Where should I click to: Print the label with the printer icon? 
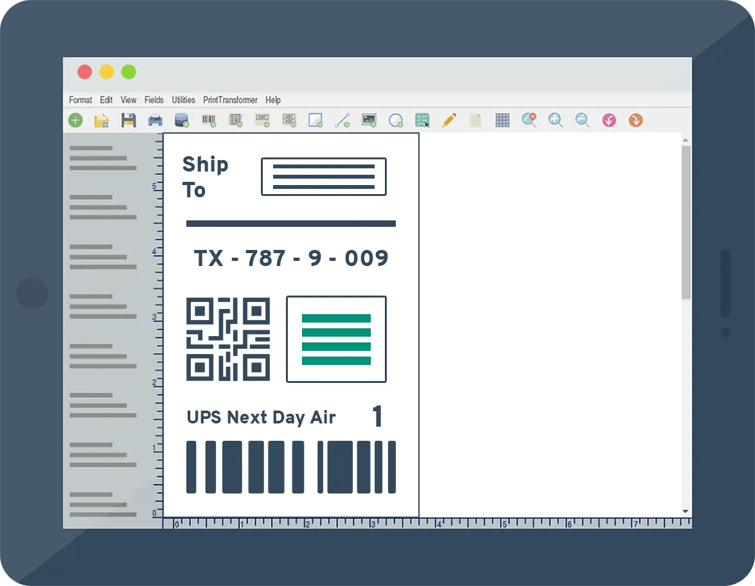click(155, 120)
